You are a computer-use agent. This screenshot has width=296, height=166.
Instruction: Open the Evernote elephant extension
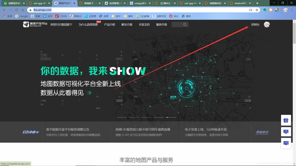265,10
